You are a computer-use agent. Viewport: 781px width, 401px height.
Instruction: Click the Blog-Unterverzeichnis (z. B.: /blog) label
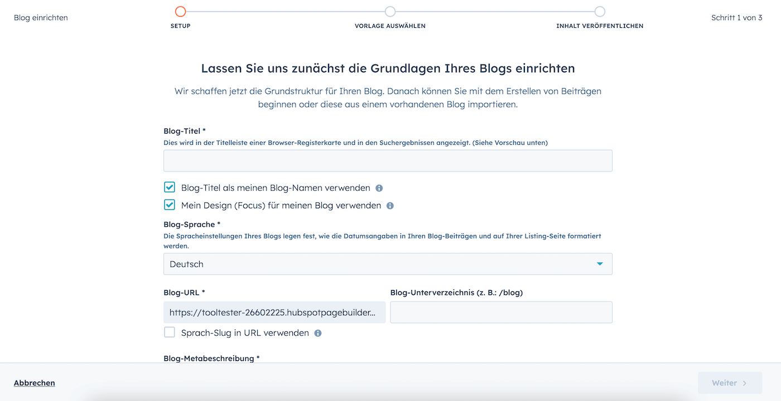pos(456,292)
